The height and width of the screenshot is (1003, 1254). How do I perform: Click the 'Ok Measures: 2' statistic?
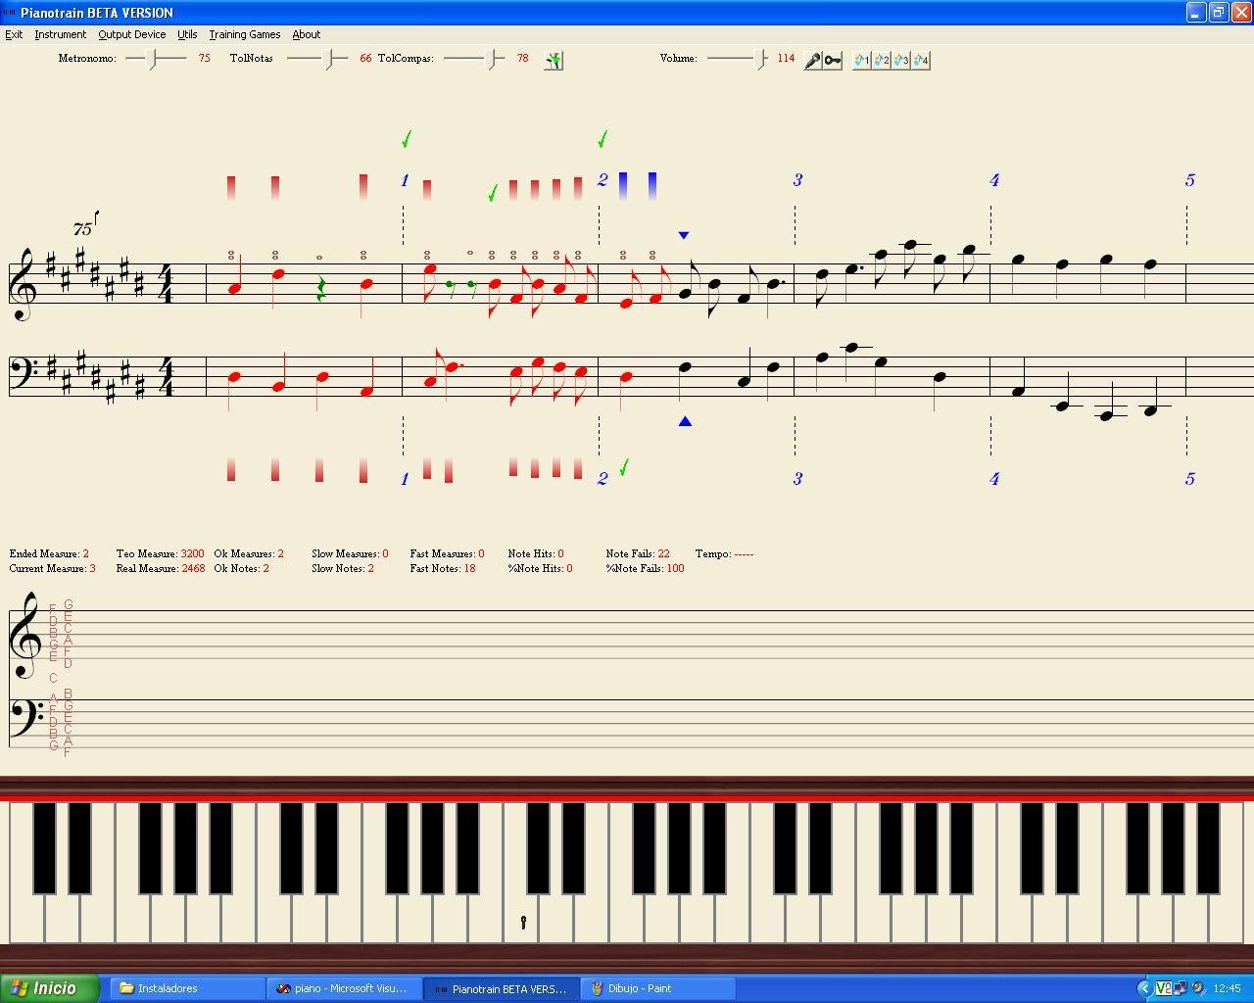click(x=249, y=553)
